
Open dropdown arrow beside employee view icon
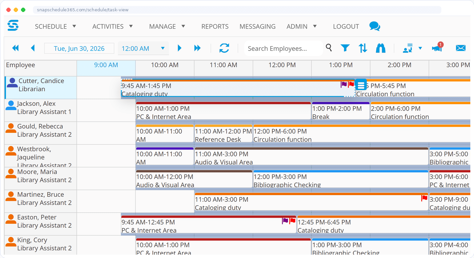420,48
